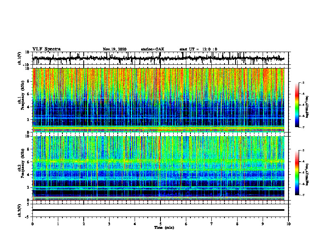This screenshot has width=325, height=251.
Task: Click the log(PSD) label beside ch.1 colorbar
Action: tap(307, 107)
